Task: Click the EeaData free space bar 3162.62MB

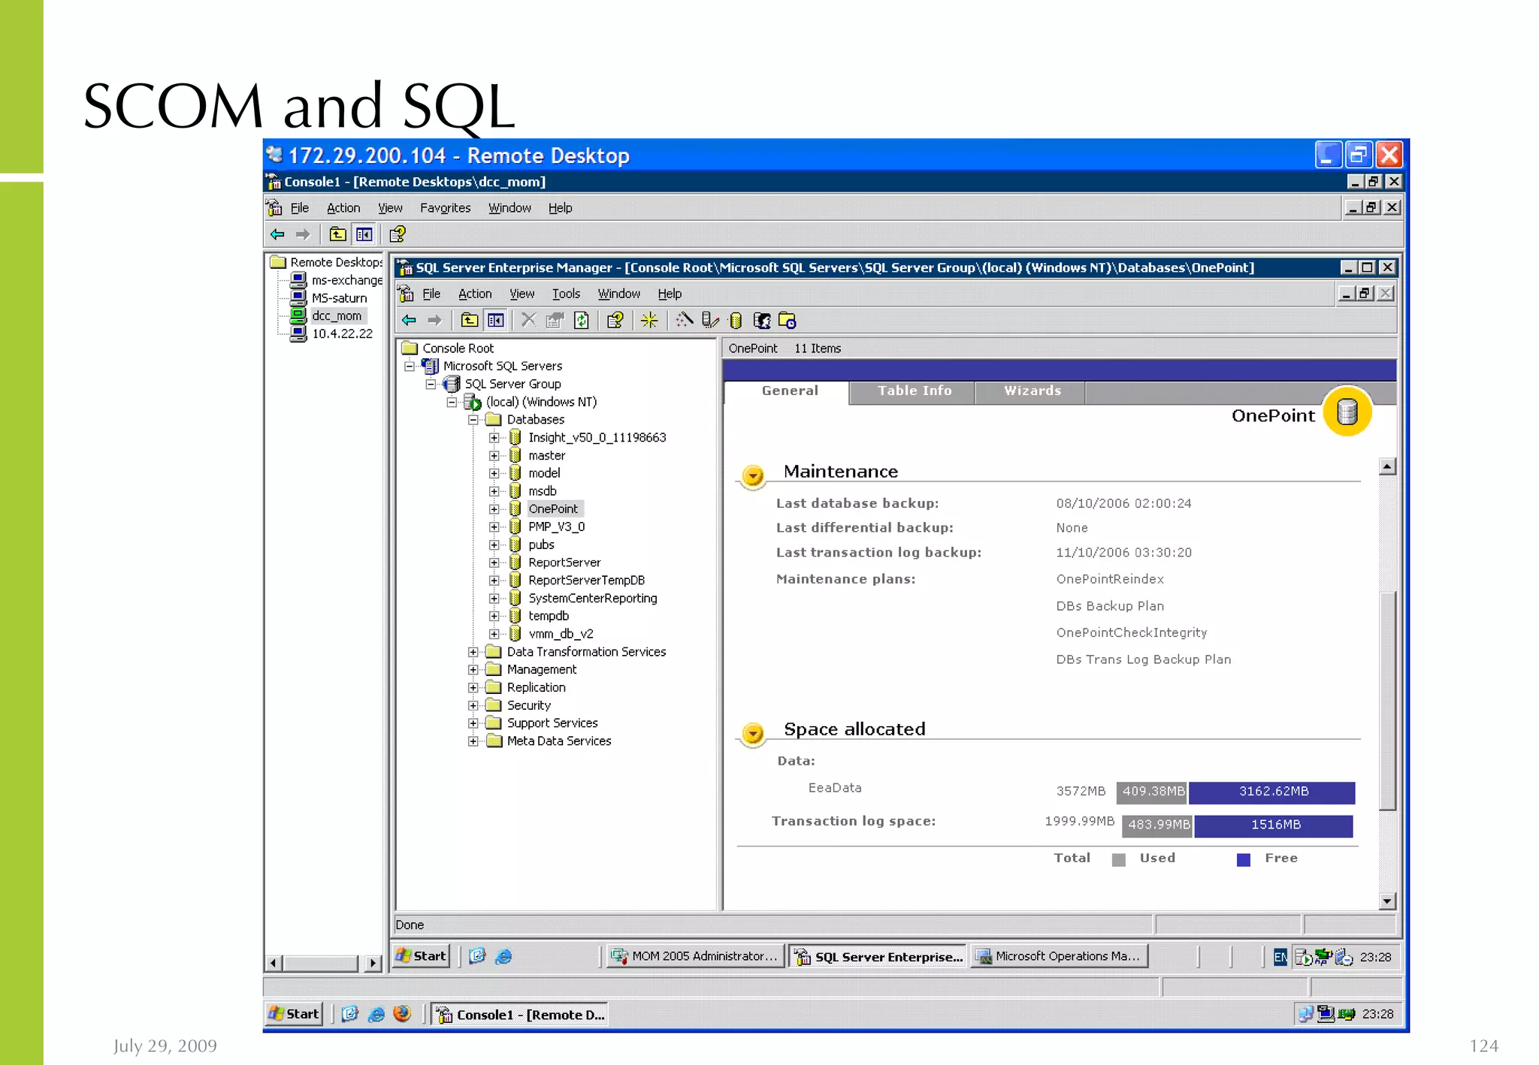Action: pyautogui.click(x=1272, y=792)
